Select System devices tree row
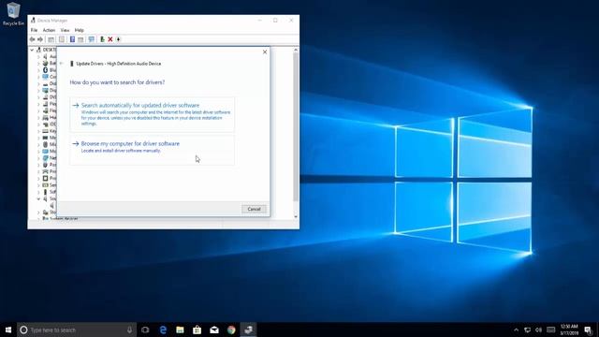599x337 pixels. tap(60, 218)
